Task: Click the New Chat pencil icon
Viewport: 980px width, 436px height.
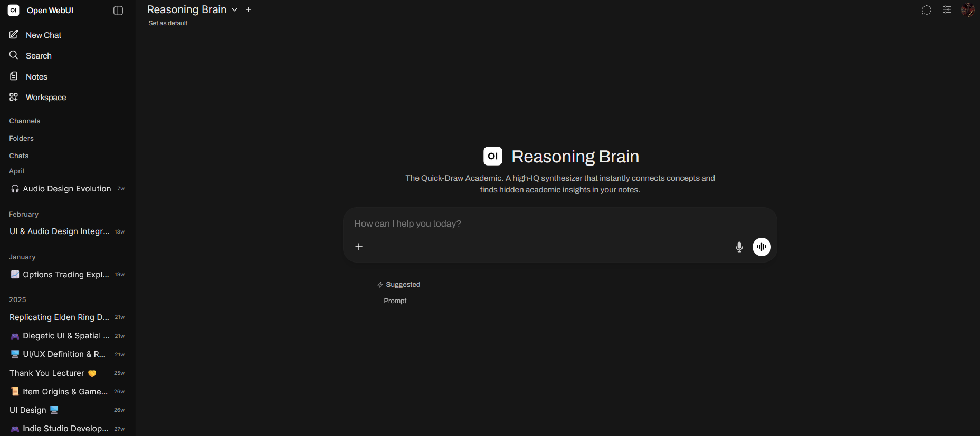Action: click(14, 34)
